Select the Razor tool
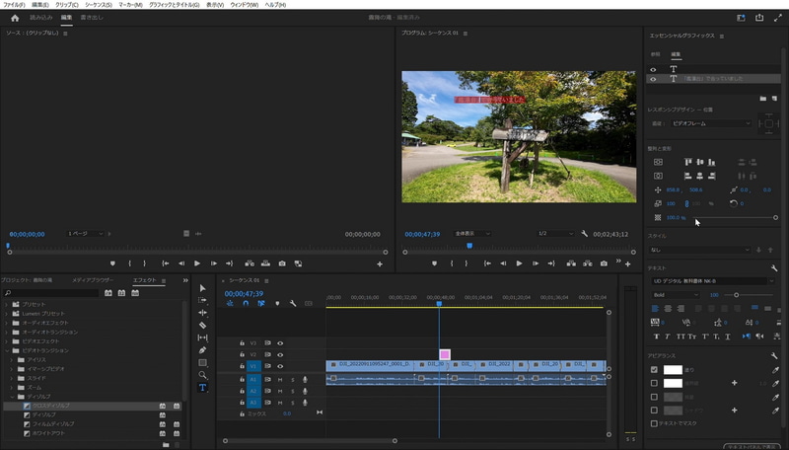This screenshot has width=789, height=450. coord(203,325)
